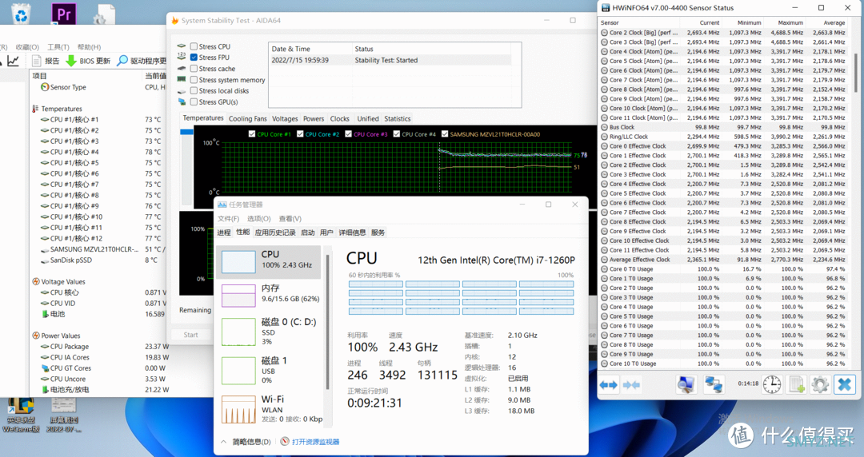Image resolution: width=864 pixels, height=457 pixels.
Task: Open the Statistics tab in AIDA64
Action: 398,118
